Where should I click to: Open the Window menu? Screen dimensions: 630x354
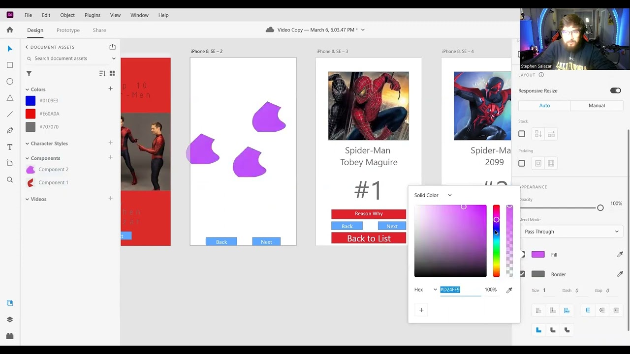(139, 15)
